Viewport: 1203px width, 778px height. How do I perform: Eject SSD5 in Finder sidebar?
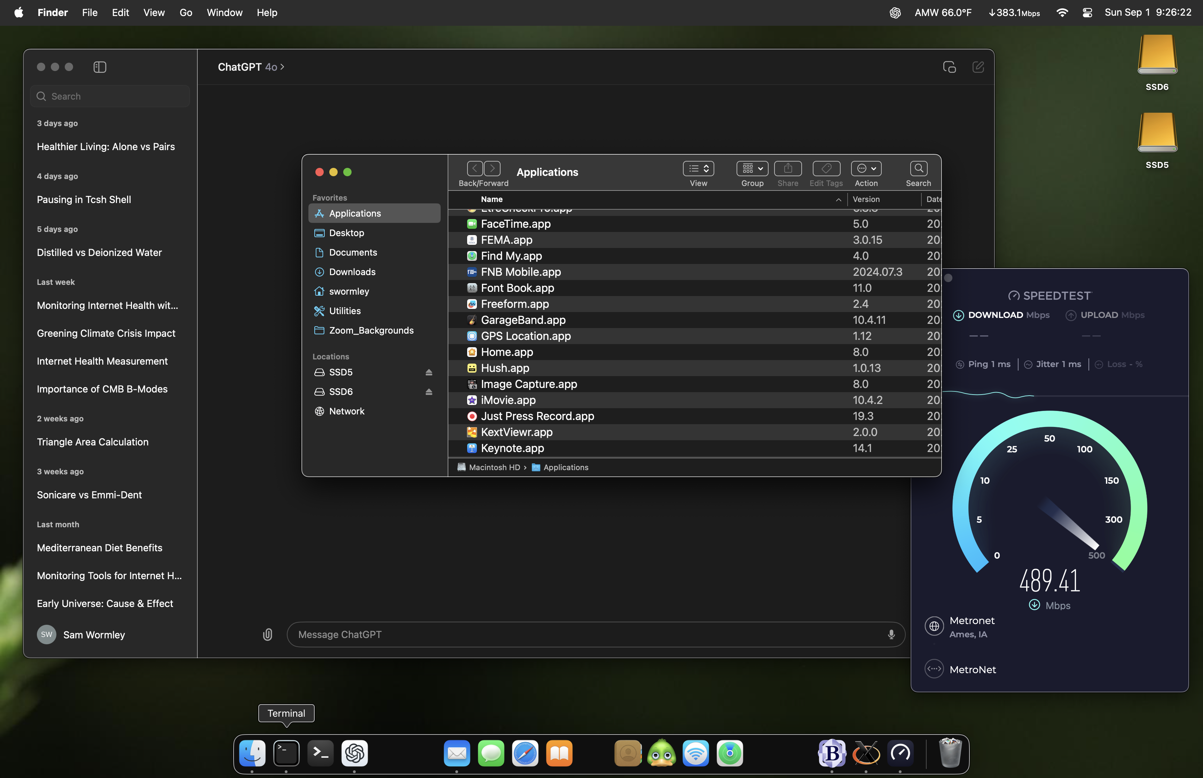pos(428,372)
